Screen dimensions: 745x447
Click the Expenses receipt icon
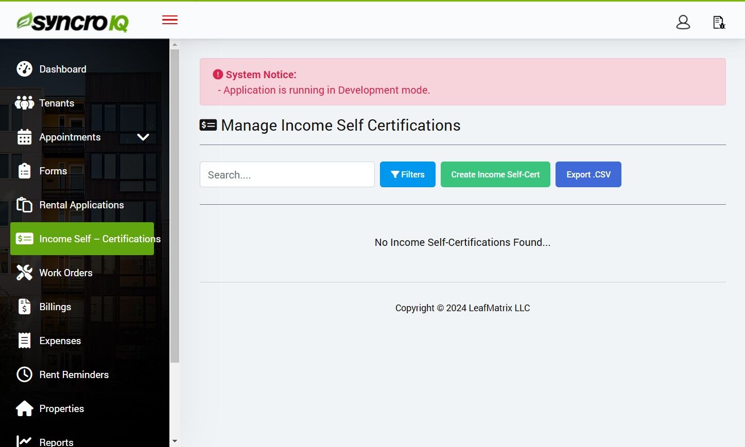tap(24, 341)
